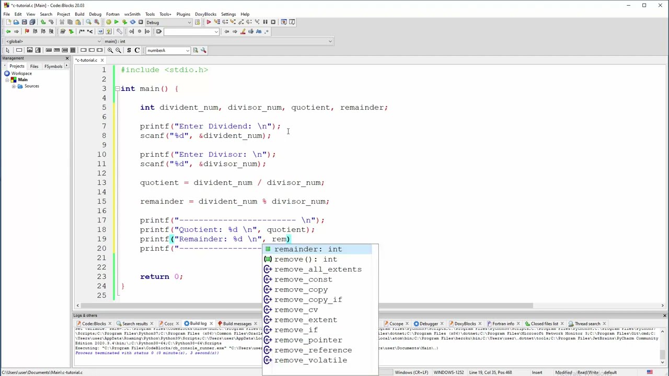Image resolution: width=669 pixels, height=376 pixels.
Task: Click the DoxyBlocks block comment /** icon
Action: (x=82, y=31)
